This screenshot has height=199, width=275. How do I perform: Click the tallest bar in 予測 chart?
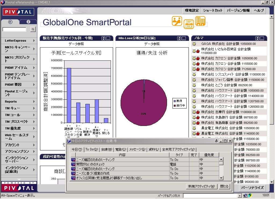[x=69, y=95]
